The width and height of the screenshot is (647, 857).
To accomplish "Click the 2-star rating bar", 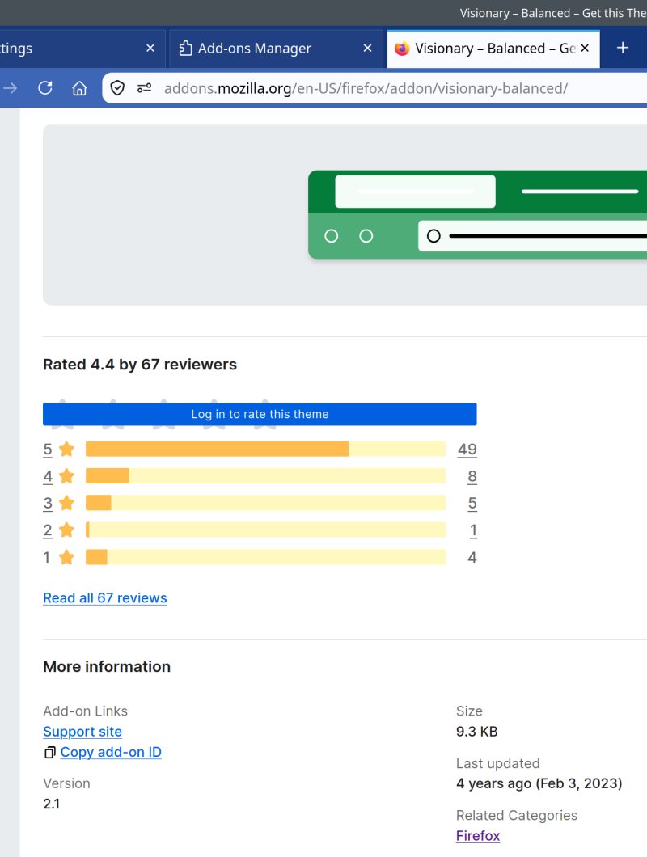I will coord(266,530).
